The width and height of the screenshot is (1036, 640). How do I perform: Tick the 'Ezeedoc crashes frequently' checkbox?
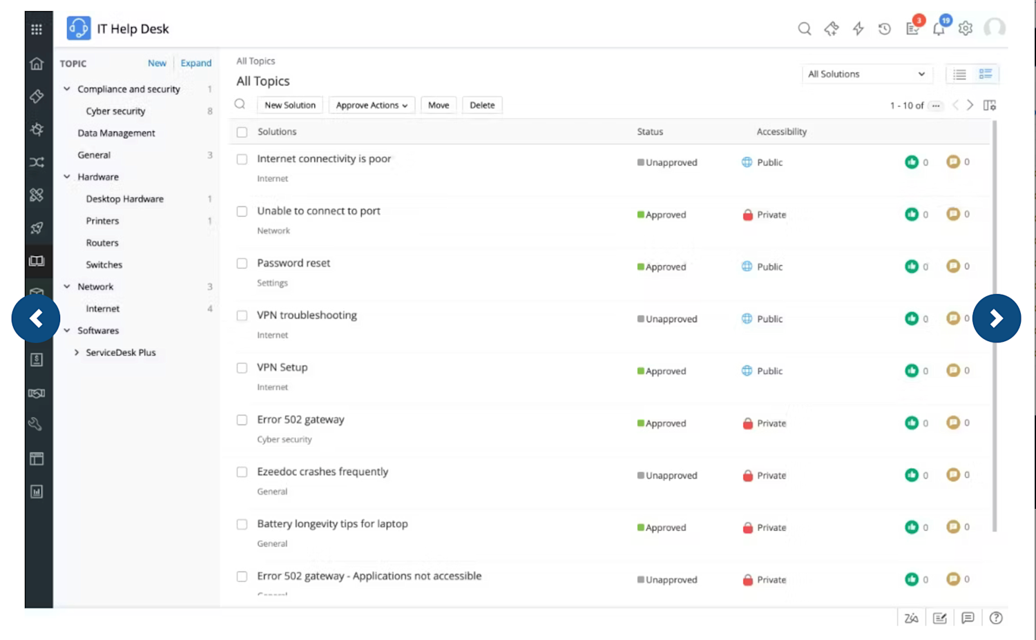tap(242, 472)
